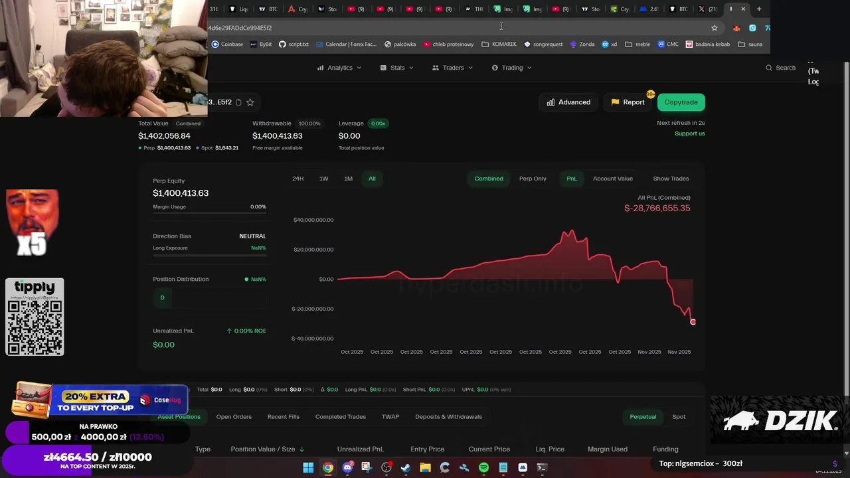
Task: Select the 24H chart range
Action: click(298, 179)
